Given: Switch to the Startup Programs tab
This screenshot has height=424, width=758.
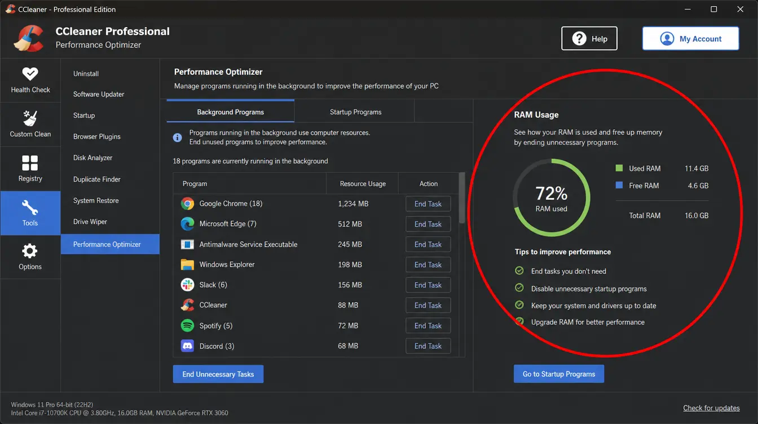Looking at the screenshot, I should 355,112.
